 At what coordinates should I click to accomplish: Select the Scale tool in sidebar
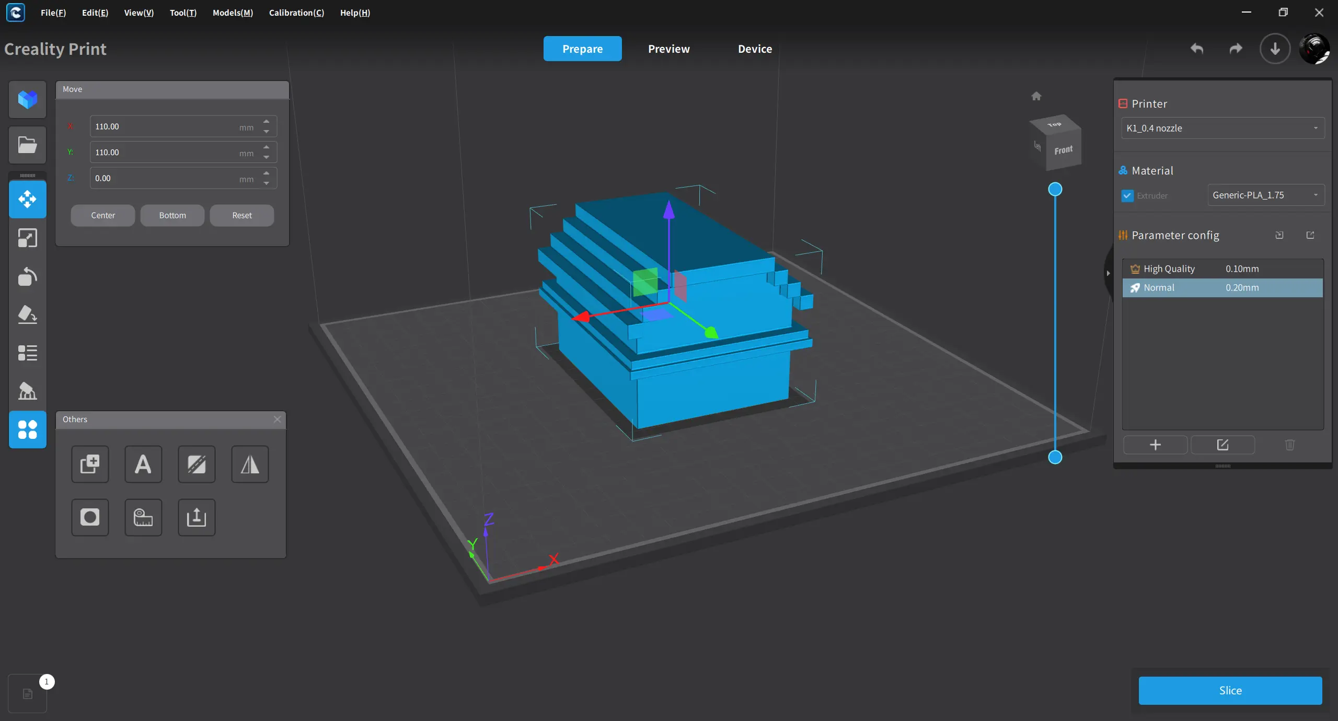tap(28, 238)
